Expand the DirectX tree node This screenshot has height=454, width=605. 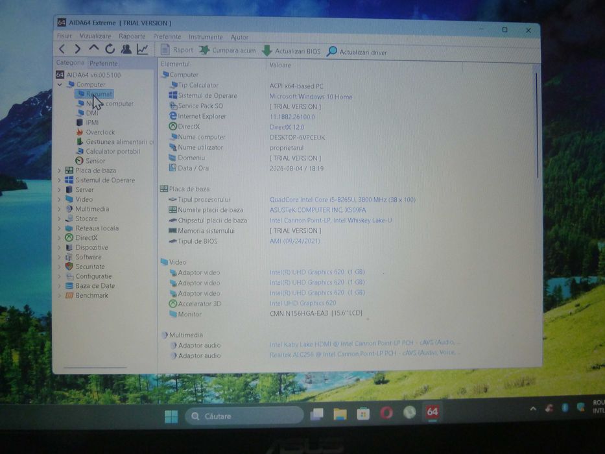60,238
